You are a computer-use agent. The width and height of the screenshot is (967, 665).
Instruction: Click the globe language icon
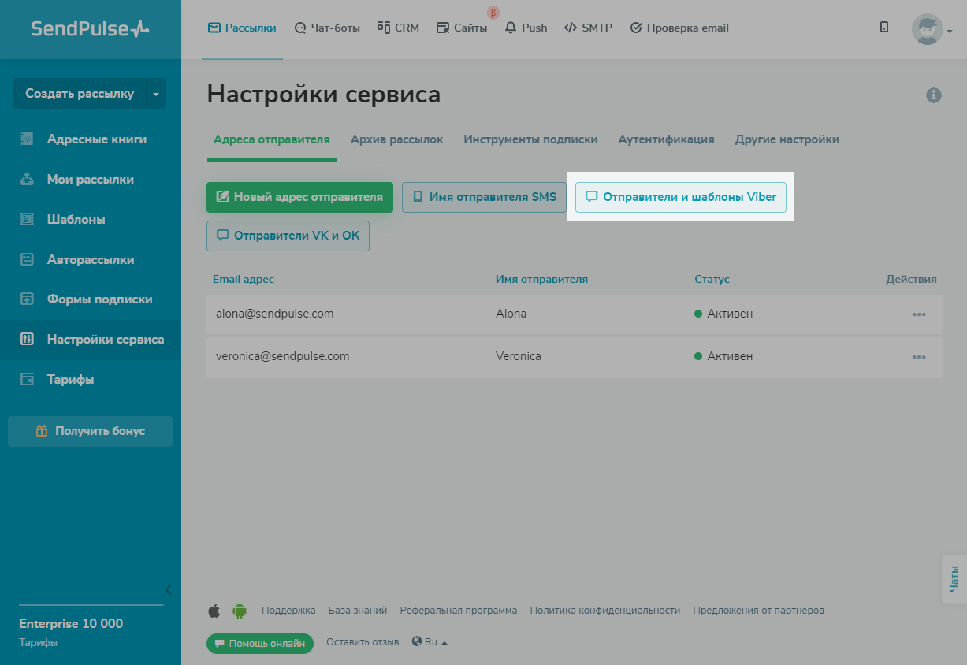417,641
